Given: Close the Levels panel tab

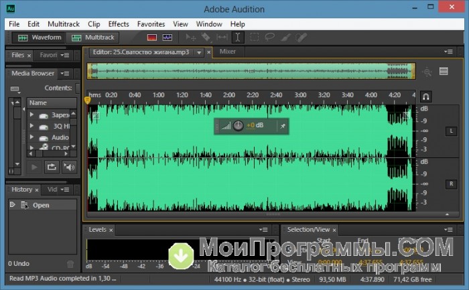Looking at the screenshot, I should point(111,230).
